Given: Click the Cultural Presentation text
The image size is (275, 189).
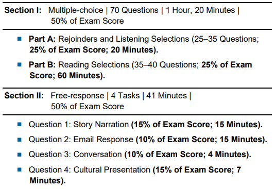Looking at the screenshot, I should click(112, 170).
